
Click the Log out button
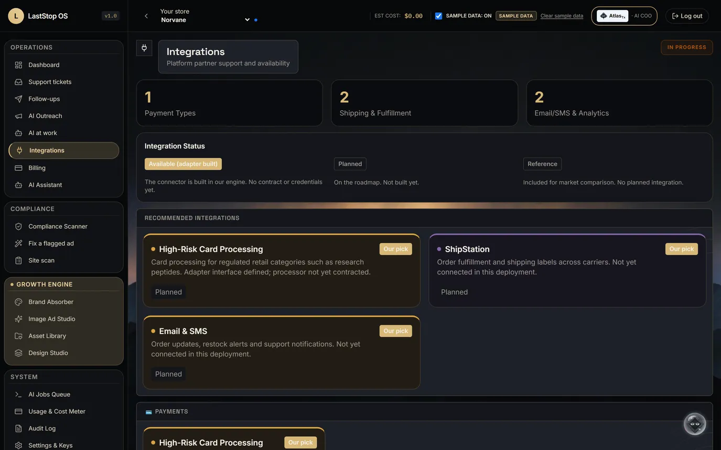(687, 16)
